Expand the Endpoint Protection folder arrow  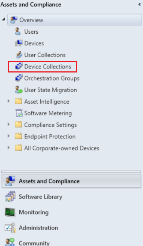9,136
